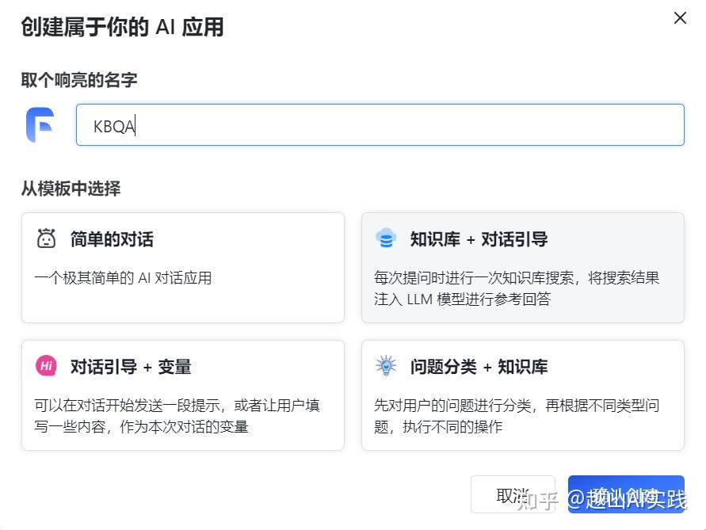The height and width of the screenshot is (530, 706).
Task: Close the create AI application dialog
Action: click(x=680, y=18)
